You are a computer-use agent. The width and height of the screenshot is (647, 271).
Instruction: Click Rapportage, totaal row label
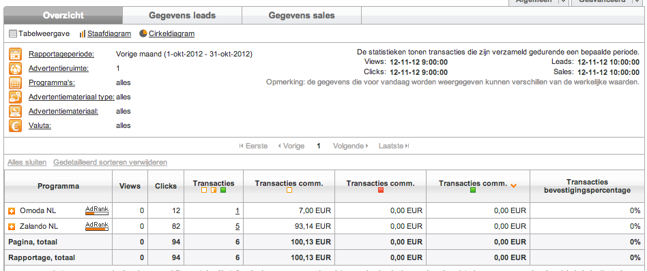pos(42,258)
